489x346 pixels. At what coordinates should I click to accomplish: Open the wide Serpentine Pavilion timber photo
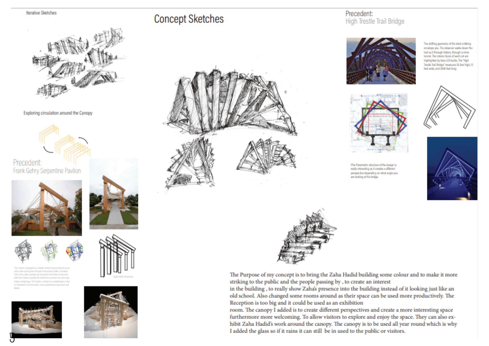(47, 208)
